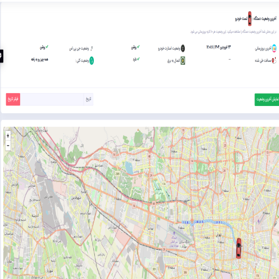Zoom in the map with the plus button

tap(8, 136)
